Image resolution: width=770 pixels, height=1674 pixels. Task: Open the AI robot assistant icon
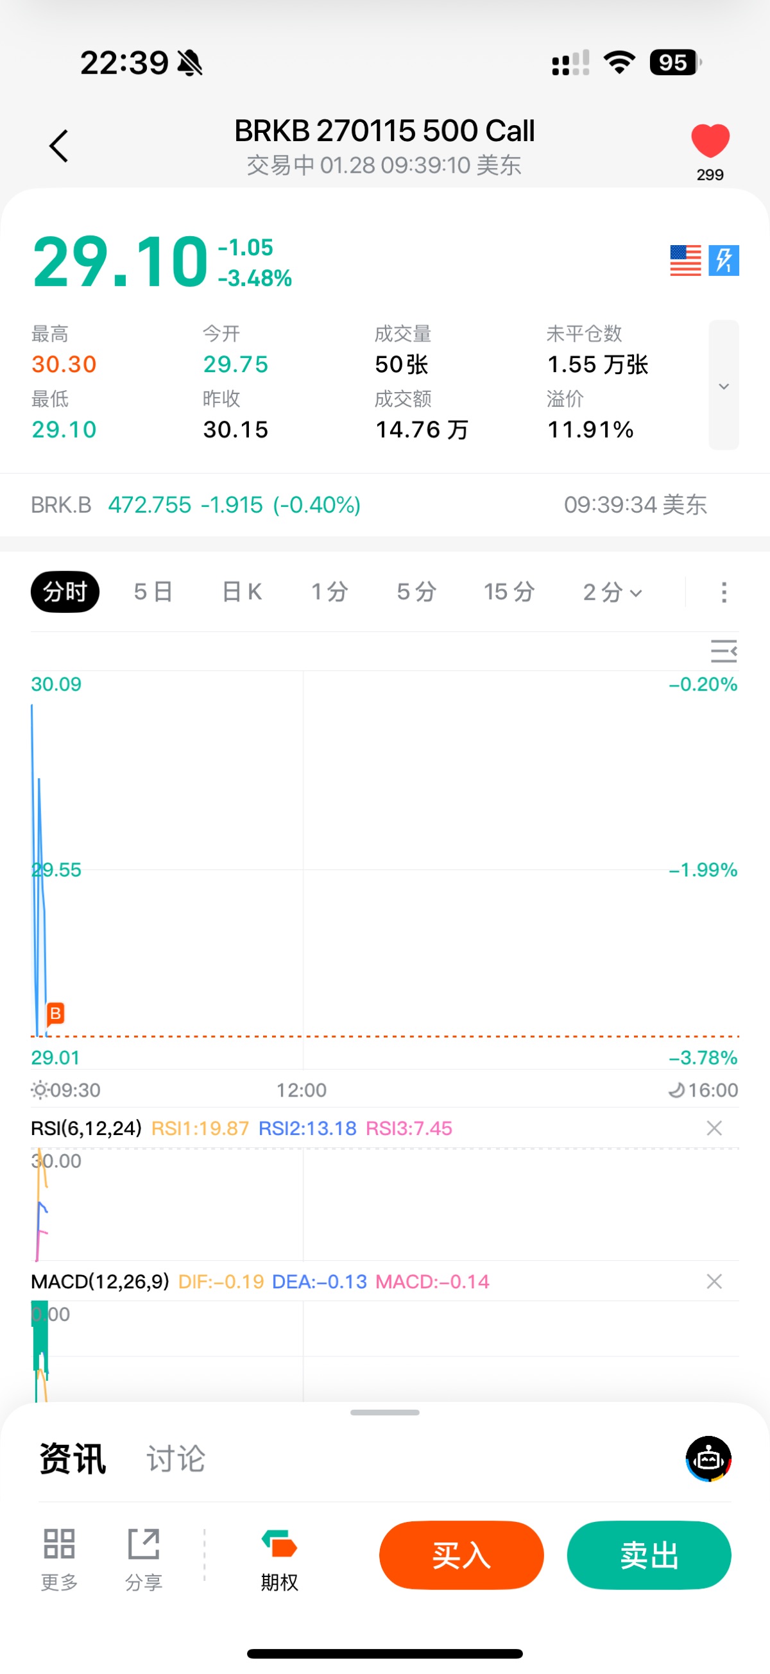click(x=708, y=1459)
